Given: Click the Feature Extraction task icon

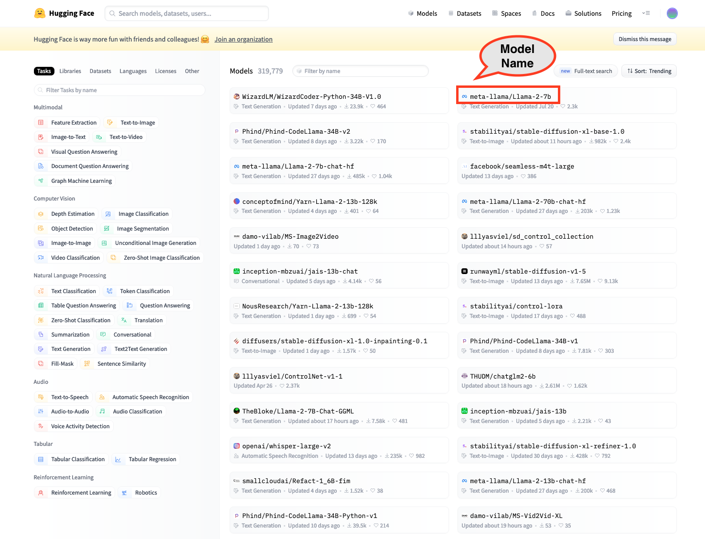Looking at the screenshot, I should [x=42, y=122].
